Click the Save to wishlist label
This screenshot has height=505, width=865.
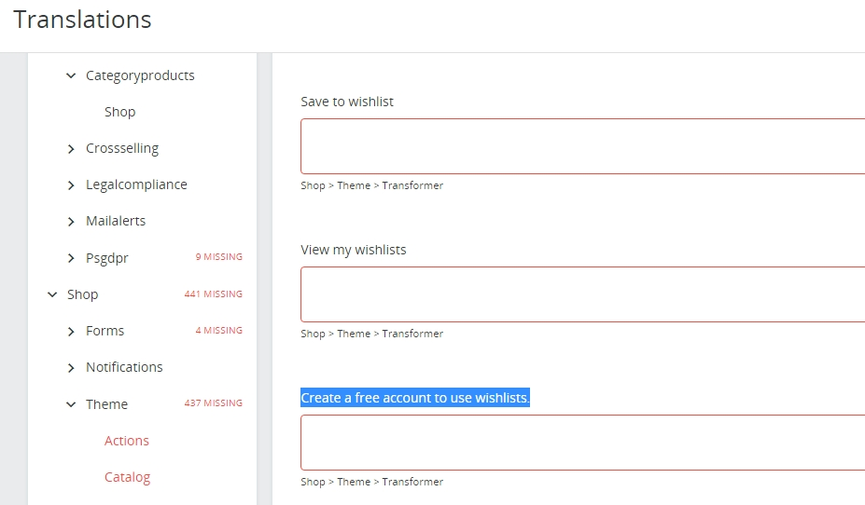point(347,102)
